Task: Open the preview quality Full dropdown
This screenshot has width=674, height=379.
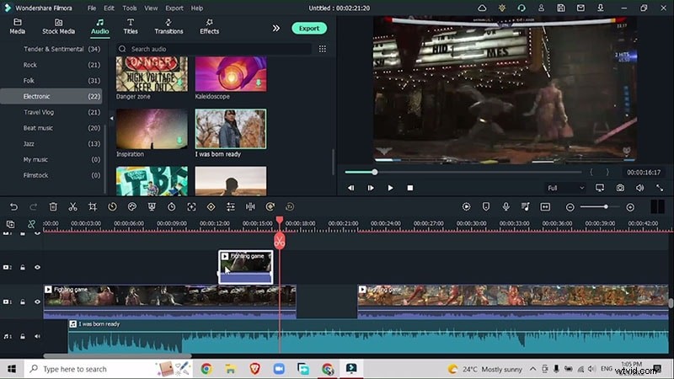Action: 565,188
